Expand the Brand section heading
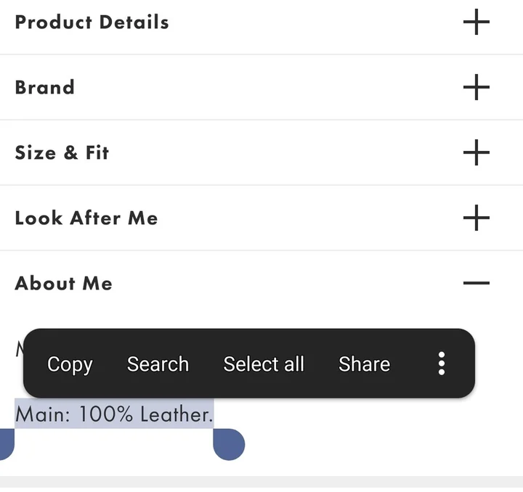The image size is (523, 492). [45, 87]
